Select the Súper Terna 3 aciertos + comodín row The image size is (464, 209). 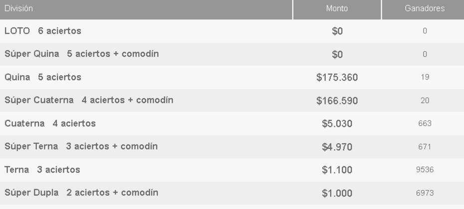232,147
